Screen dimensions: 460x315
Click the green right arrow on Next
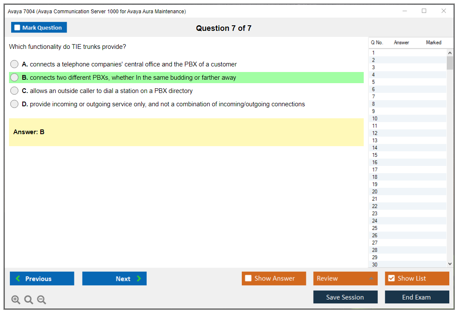[139, 279]
